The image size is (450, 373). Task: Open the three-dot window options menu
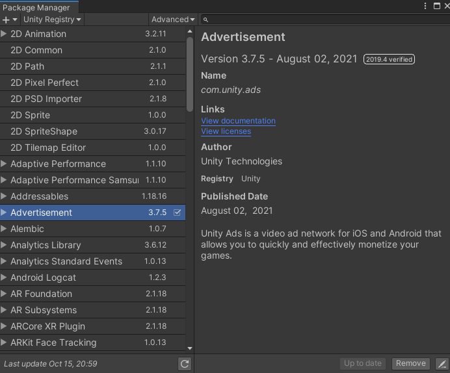tap(425, 6)
